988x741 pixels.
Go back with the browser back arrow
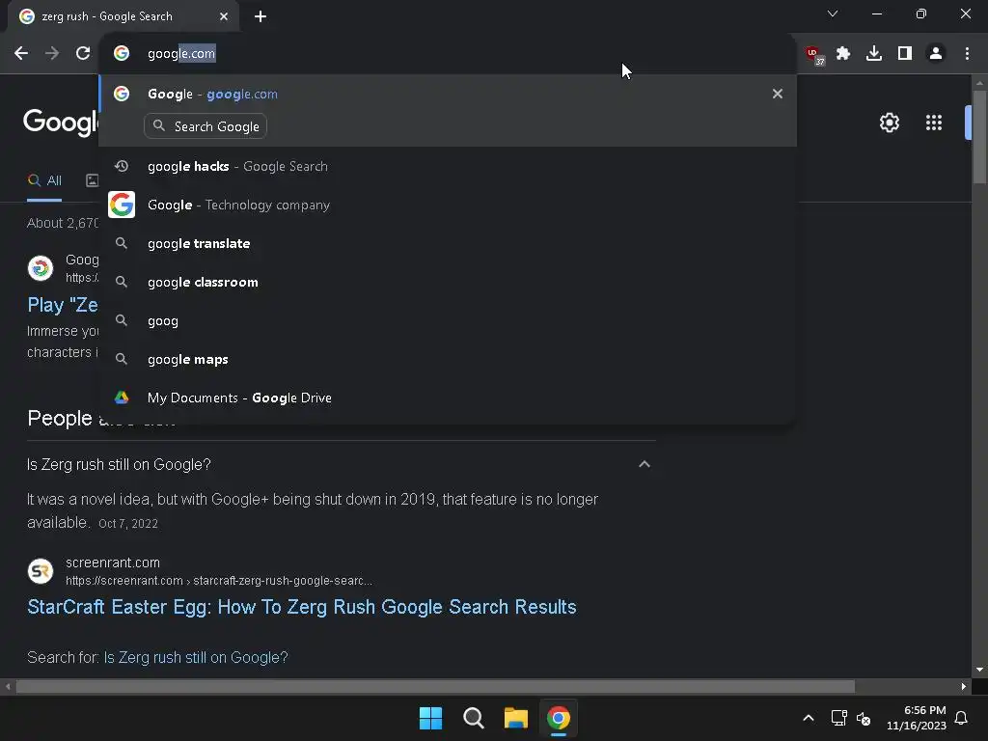[x=21, y=54]
